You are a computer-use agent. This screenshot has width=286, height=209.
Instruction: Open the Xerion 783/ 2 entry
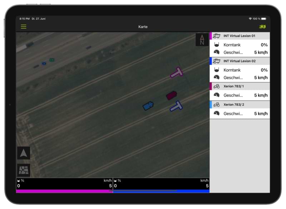tap(240, 105)
